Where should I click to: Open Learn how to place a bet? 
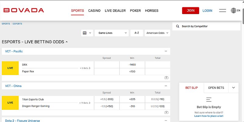tap(209, 116)
